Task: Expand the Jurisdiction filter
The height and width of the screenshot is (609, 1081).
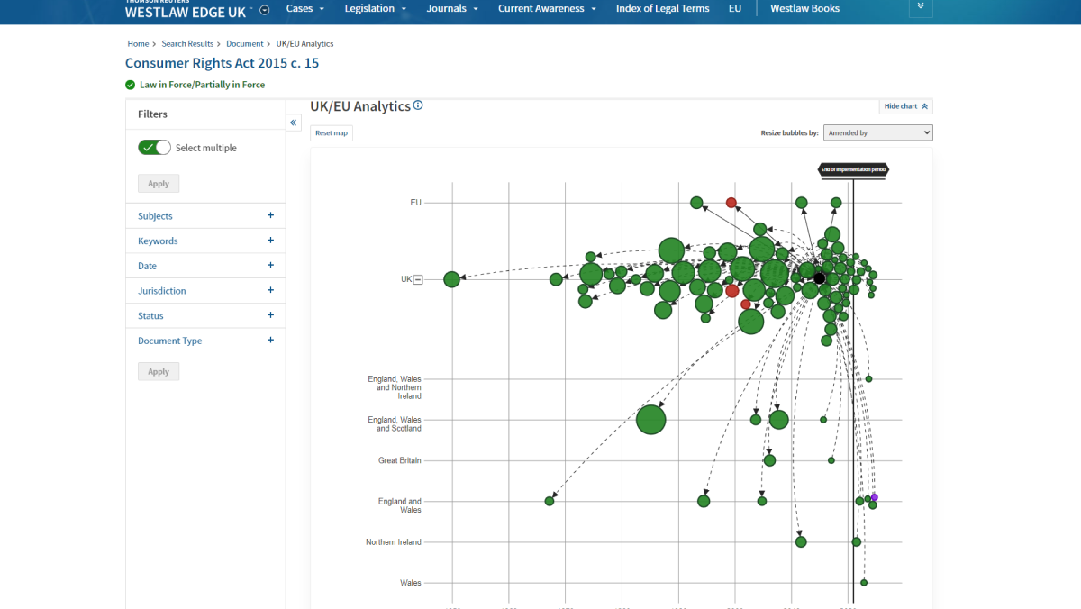Action: (x=269, y=290)
